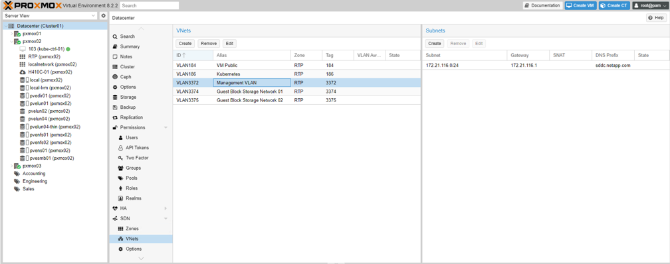Select the RTP SDN zone grid icon

22,57
